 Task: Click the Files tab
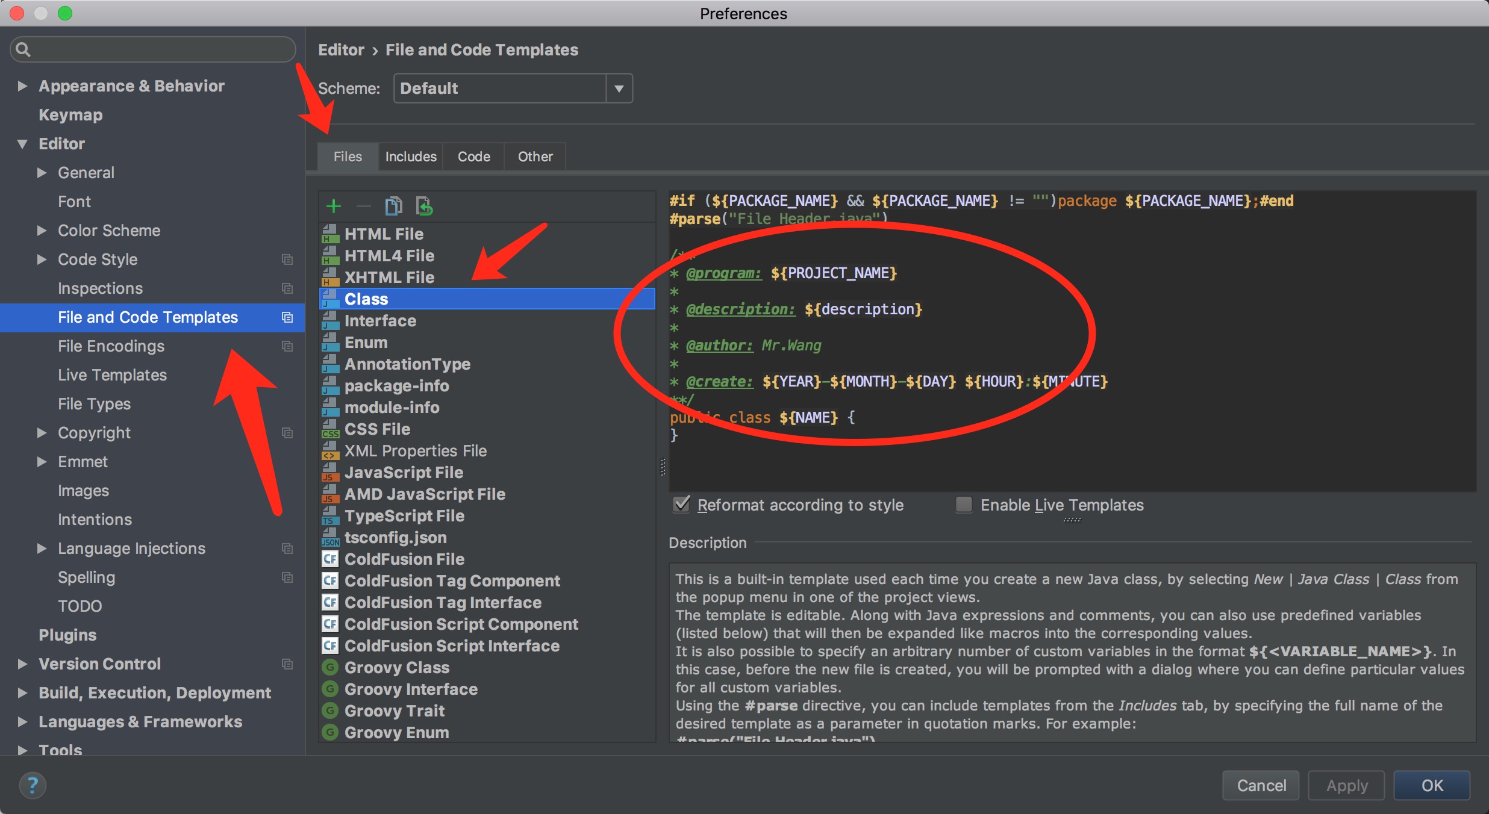click(347, 157)
